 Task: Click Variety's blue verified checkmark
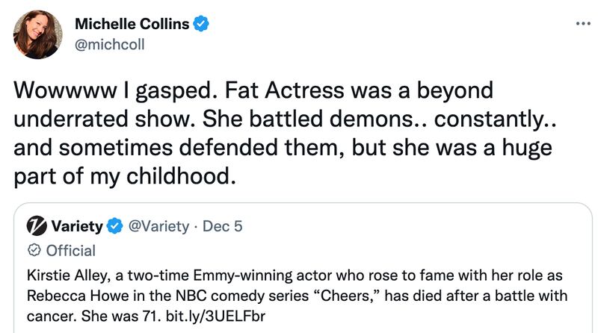click(114, 226)
